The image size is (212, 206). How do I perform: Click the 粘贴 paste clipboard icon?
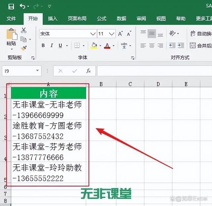[x=12, y=34]
